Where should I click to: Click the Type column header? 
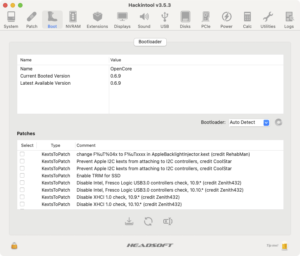click(x=56, y=145)
